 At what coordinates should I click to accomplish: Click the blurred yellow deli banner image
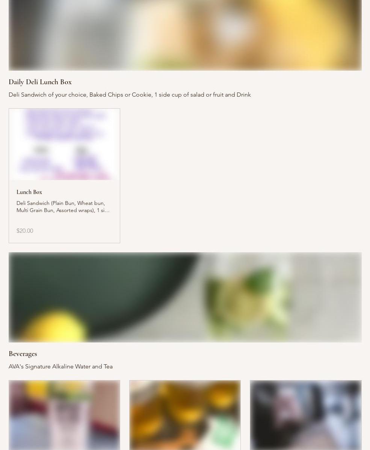(185, 35)
